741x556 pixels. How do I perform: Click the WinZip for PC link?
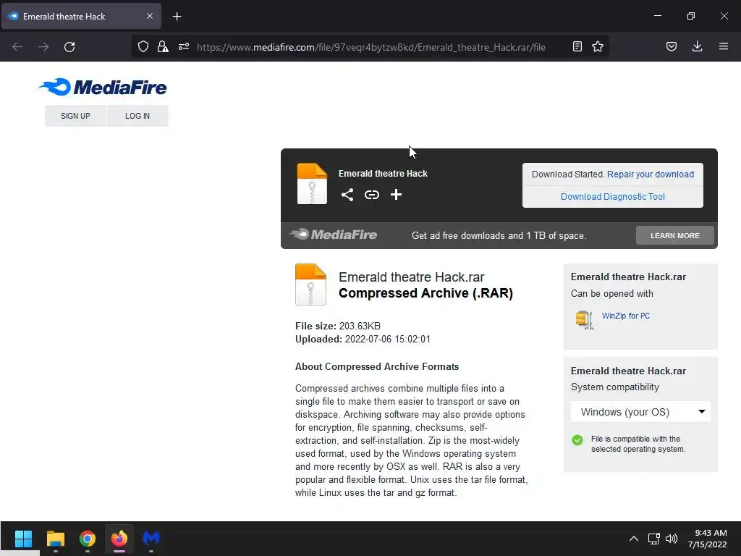[626, 316]
